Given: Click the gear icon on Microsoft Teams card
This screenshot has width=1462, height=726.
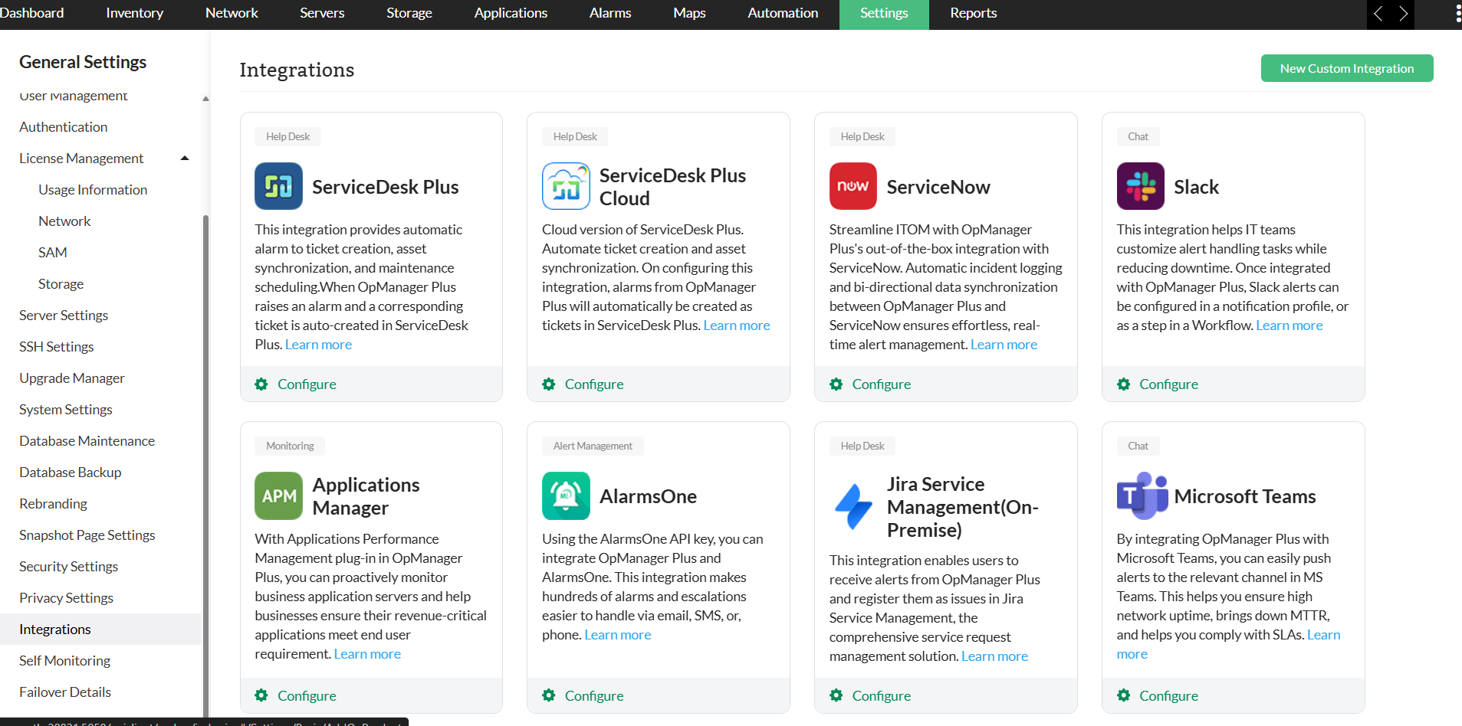Looking at the screenshot, I should pos(1124,695).
